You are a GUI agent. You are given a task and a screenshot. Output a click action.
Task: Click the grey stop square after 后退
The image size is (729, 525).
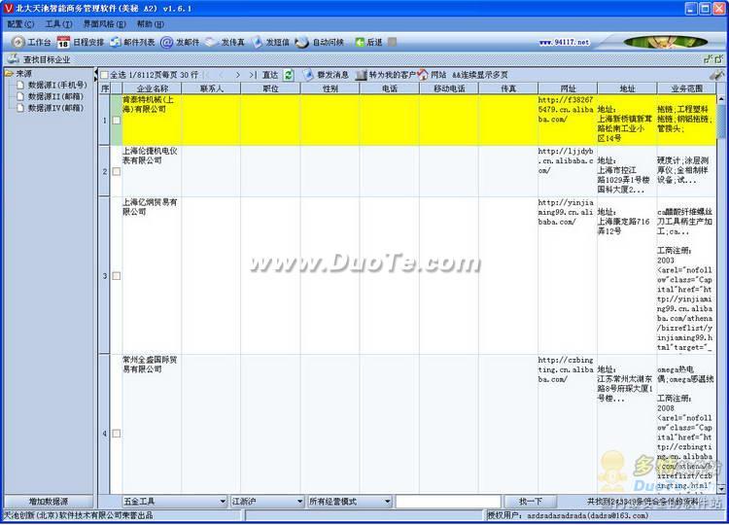coord(393,43)
